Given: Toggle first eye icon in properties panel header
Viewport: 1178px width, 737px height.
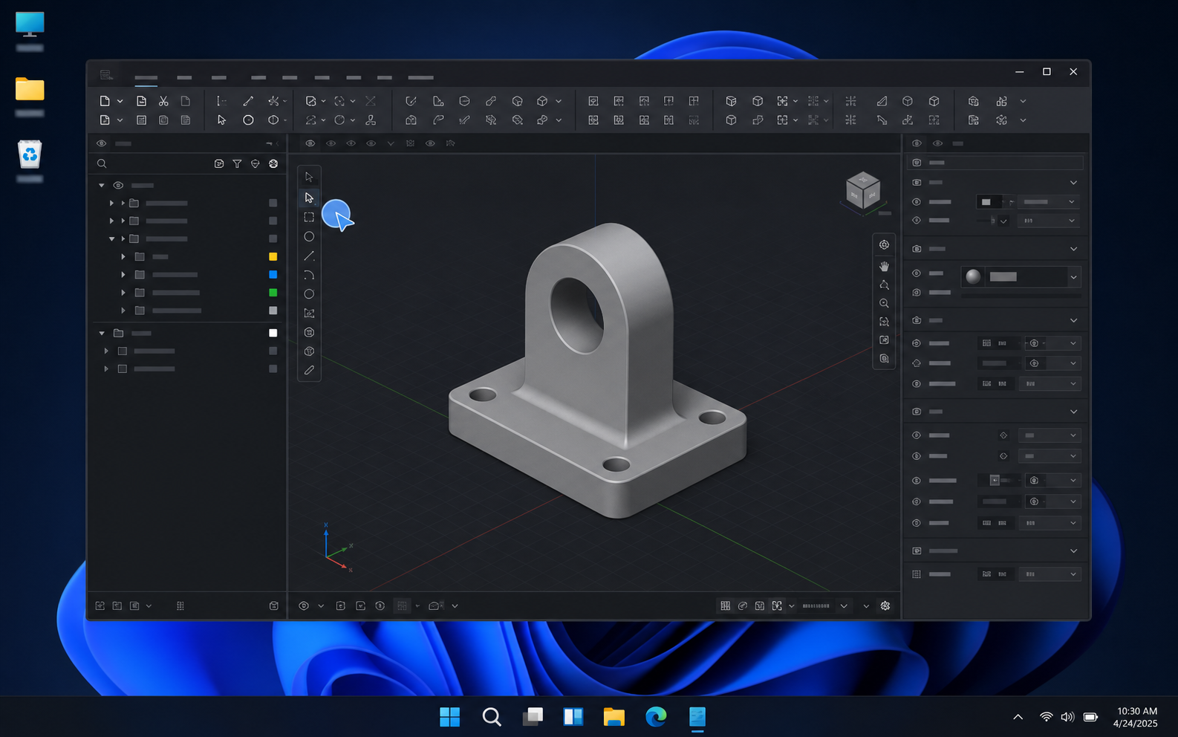Looking at the screenshot, I should coord(917,143).
